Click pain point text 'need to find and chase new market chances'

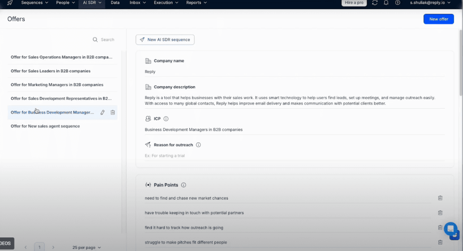point(186,198)
